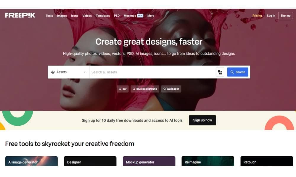Click magnifier icon on blue background tag
This screenshot has height=177, width=296.
[x=134, y=89]
